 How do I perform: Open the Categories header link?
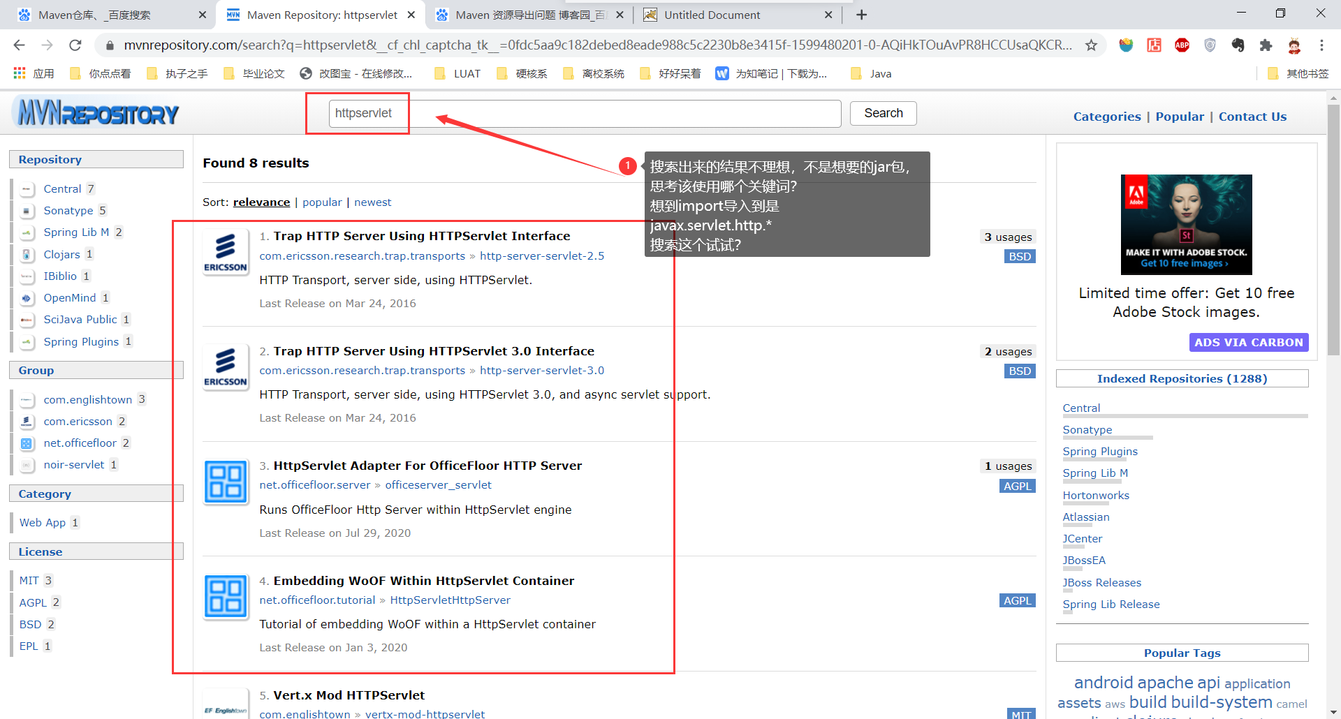[1107, 117]
